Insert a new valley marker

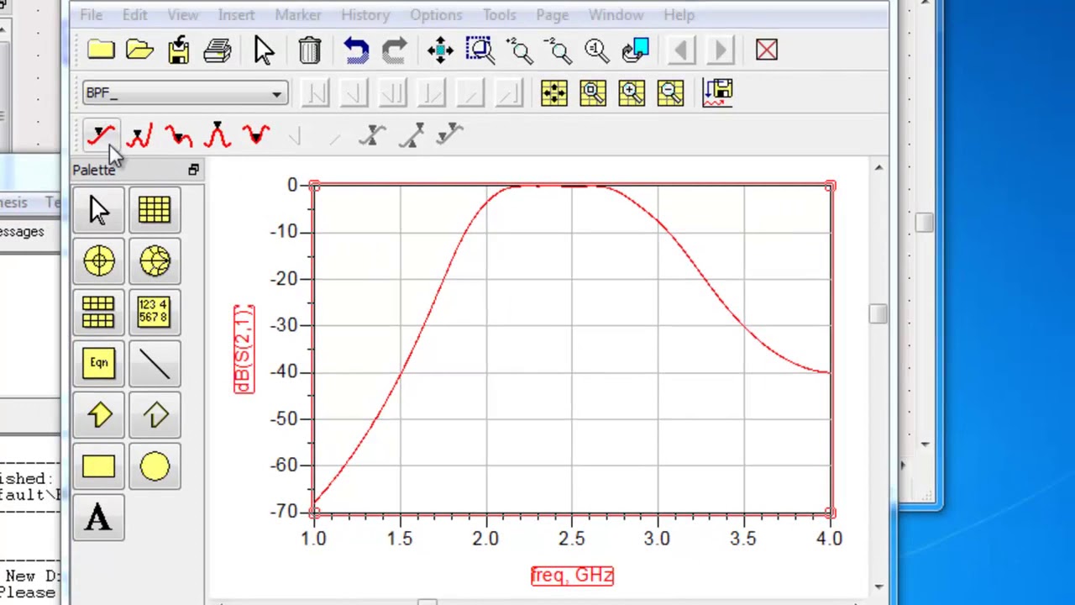click(256, 135)
